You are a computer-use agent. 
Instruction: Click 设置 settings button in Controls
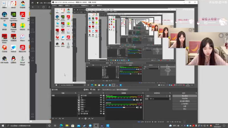pos(185,106)
